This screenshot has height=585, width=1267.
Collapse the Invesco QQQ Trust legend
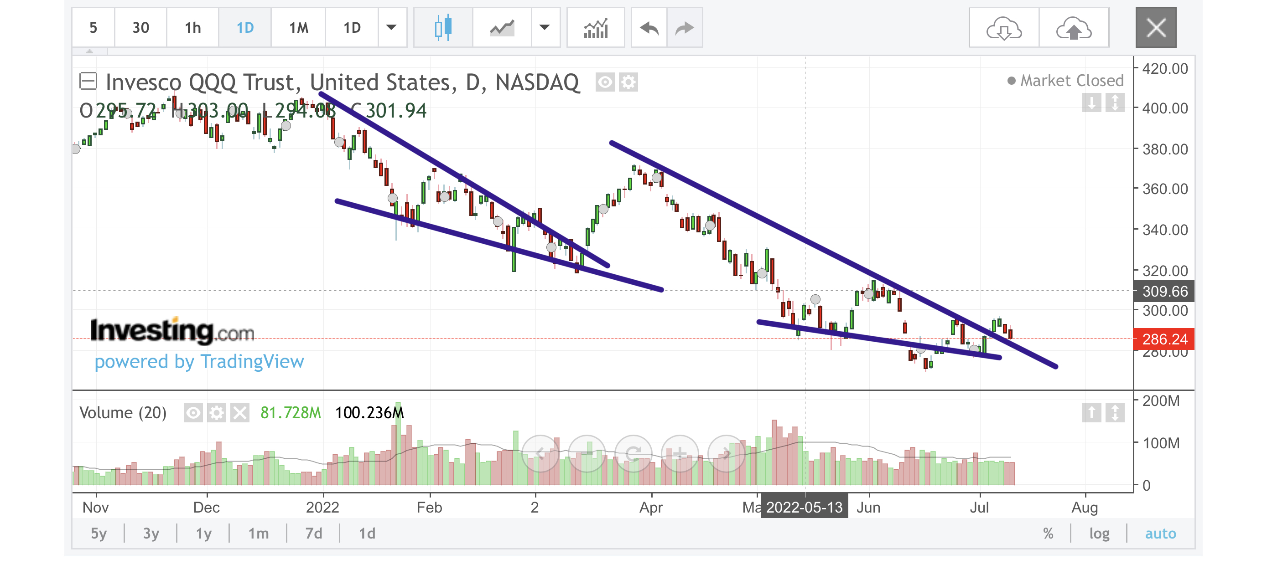point(88,81)
